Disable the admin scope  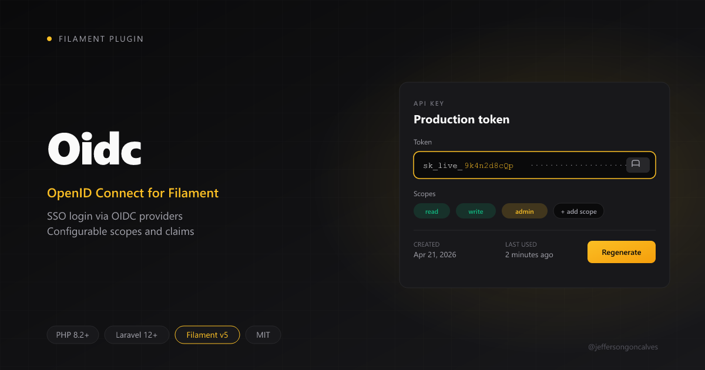[524, 211]
